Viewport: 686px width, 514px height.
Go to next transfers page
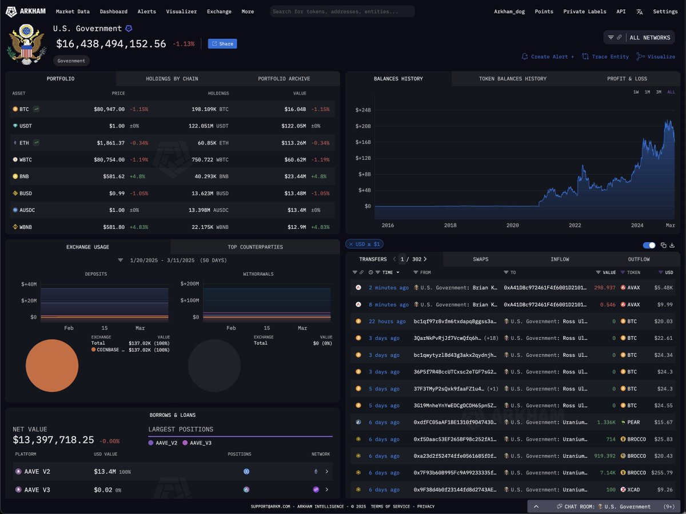[425, 259]
